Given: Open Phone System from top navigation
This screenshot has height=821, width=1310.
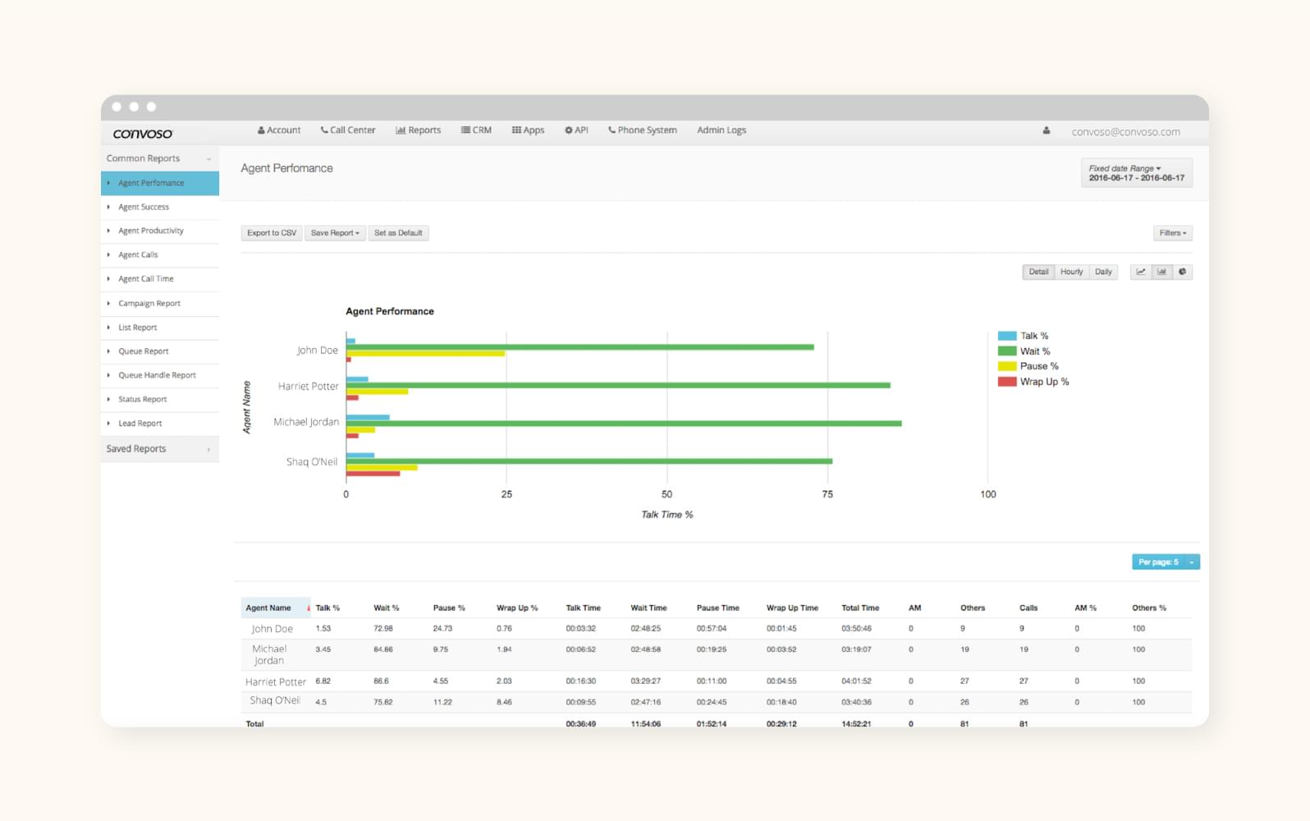Looking at the screenshot, I should [x=642, y=131].
